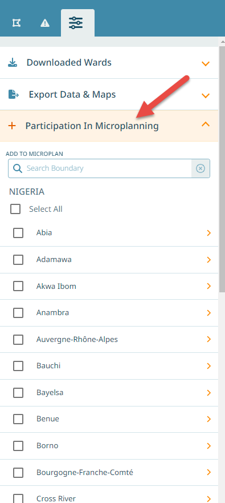
Task: Expand the Downloaded Wards section chevron
Action: 206,63
